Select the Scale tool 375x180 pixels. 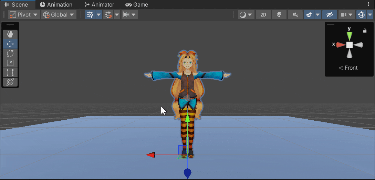[x=10, y=63]
